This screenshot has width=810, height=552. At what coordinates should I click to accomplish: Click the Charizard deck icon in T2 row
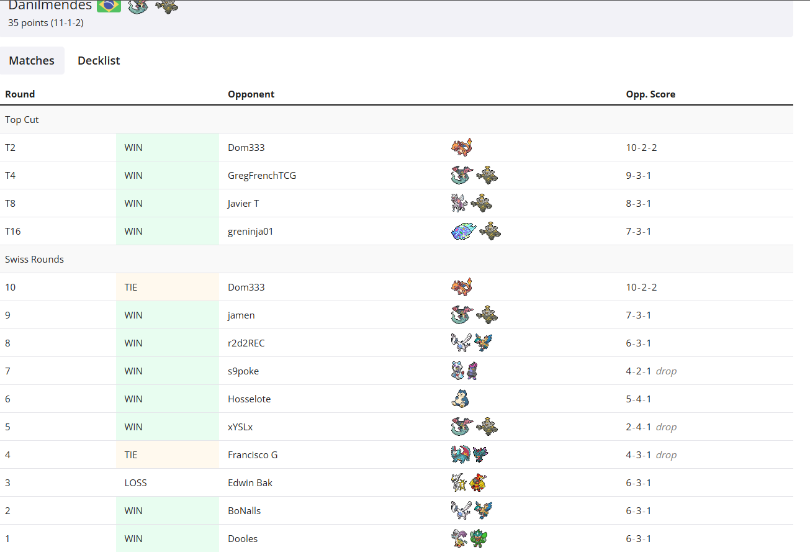click(462, 147)
